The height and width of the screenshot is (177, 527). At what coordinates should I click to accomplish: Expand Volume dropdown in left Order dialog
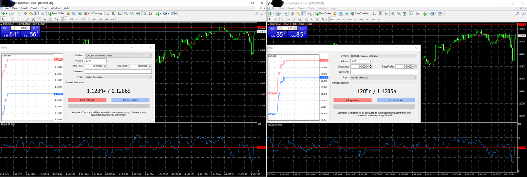[105, 61]
